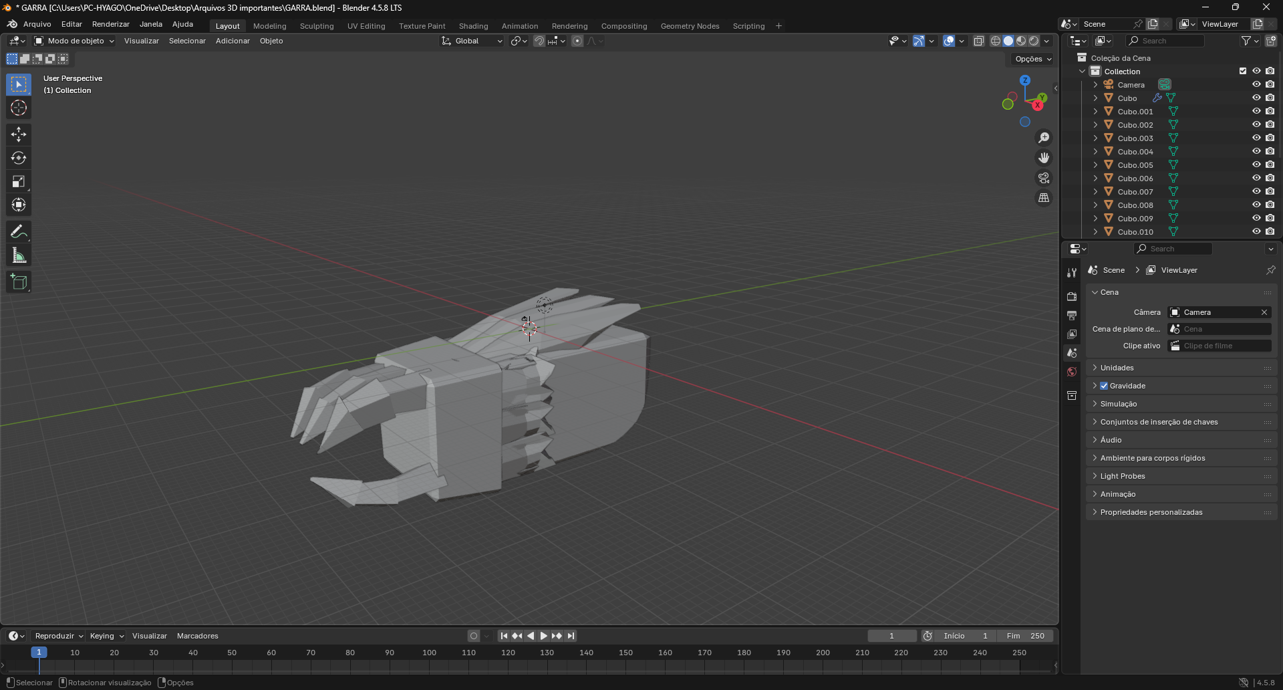Screen dimensions: 1283x690
Task: Select the Measure tool
Action: pos(19,255)
